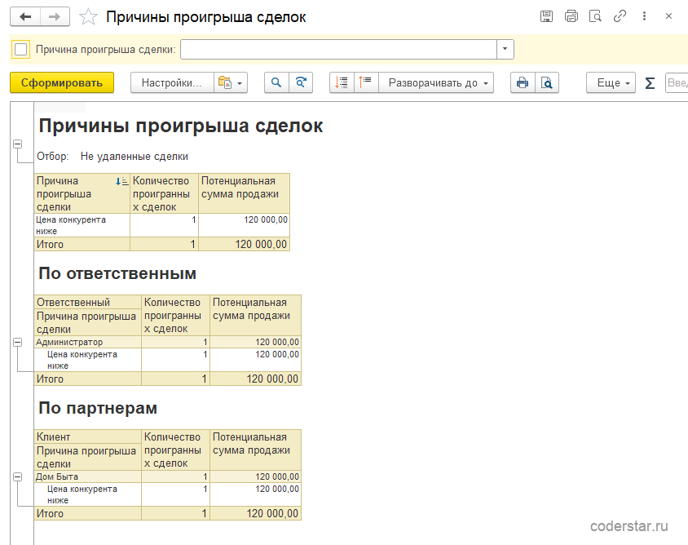Select the Администратор row cell
This screenshot has width=688, height=545.
[x=88, y=342]
